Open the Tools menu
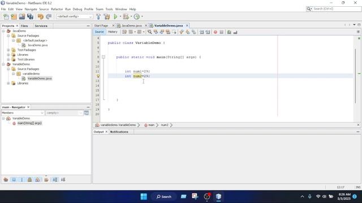 point(109,9)
